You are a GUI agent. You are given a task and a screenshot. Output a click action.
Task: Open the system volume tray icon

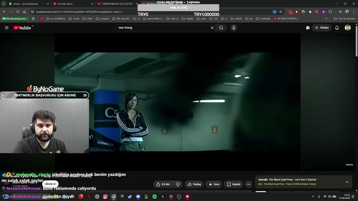click(x=329, y=197)
